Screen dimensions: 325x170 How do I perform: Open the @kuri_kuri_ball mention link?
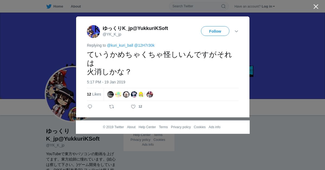pyautogui.click(x=120, y=45)
